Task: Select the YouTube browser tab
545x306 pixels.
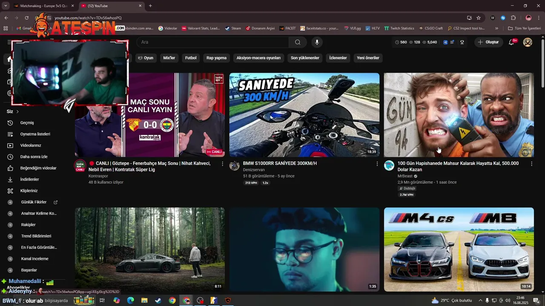Action: [x=112, y=6]
